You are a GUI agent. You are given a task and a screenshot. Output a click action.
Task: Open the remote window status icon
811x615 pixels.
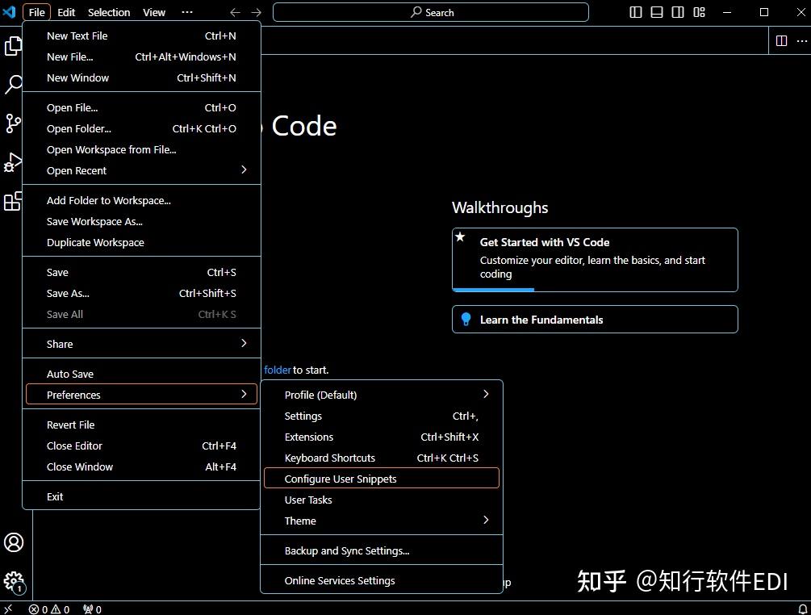pyautogui.click(x=8, y=609)
